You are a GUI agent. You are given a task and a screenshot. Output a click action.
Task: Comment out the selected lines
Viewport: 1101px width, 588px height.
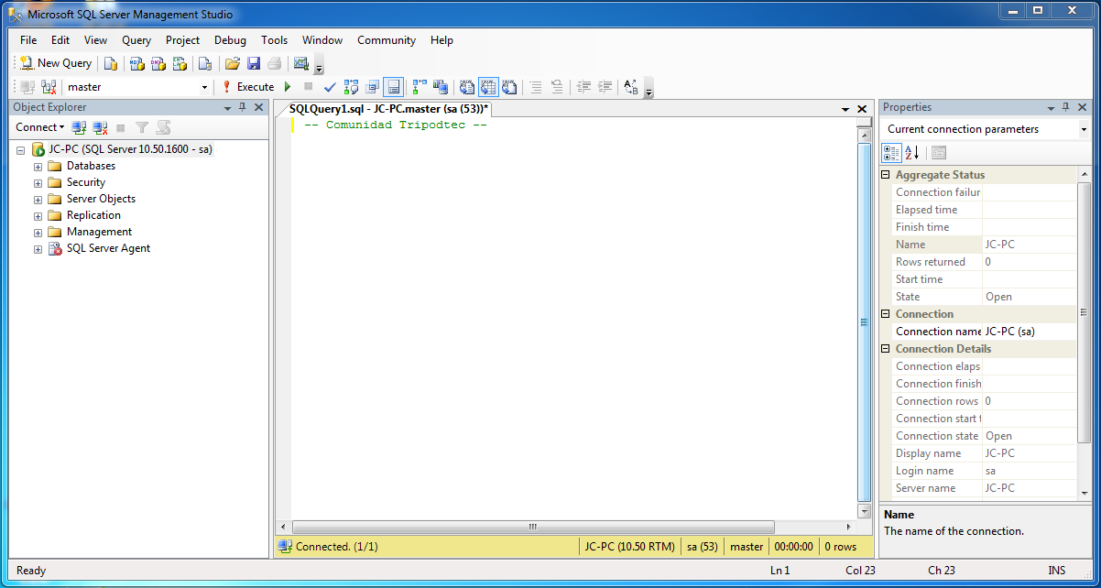[x=535, y=87]
